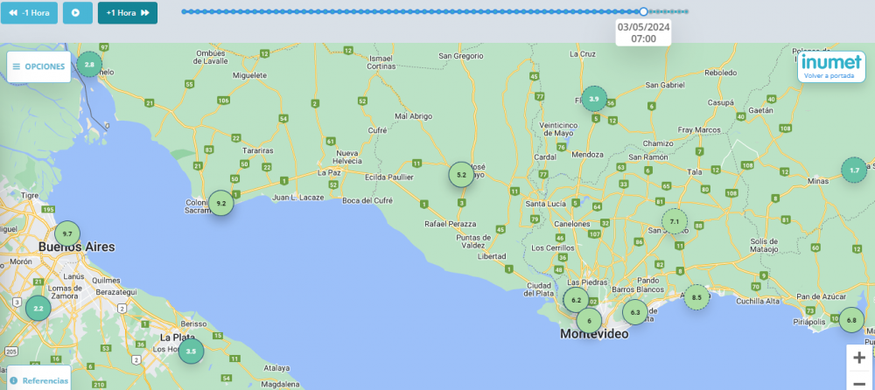Select the 1.7 station marker near Minas

[x=854, y=170]
